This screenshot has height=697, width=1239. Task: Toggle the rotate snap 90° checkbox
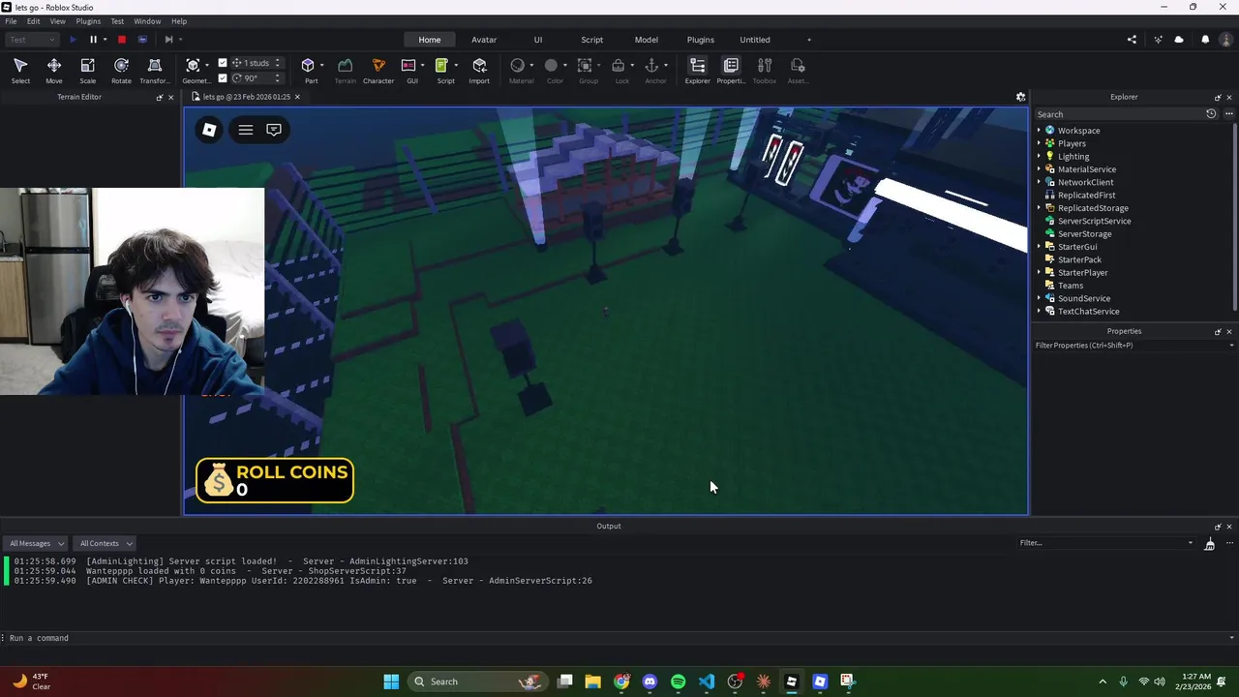click(223, 78)
